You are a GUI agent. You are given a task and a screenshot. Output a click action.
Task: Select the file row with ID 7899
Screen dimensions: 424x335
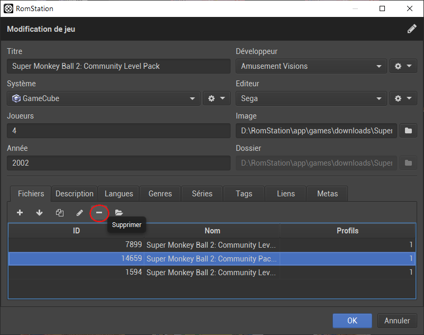(x=212, y=245)
